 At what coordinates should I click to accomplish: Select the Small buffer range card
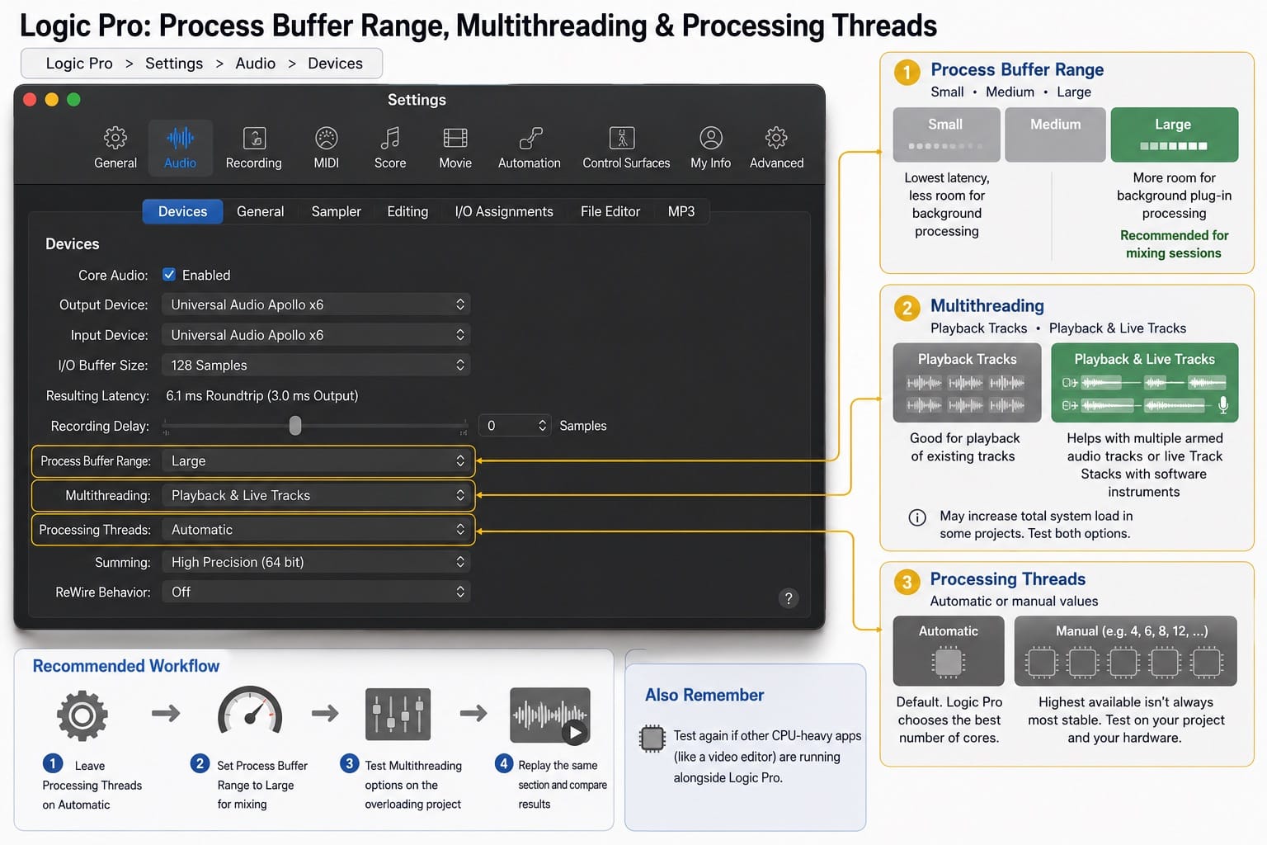tap(946, 135)
